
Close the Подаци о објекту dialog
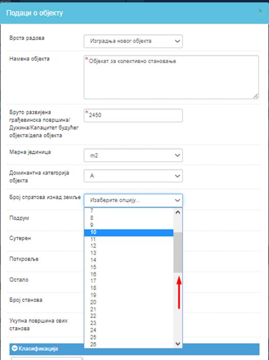(260, 11)
